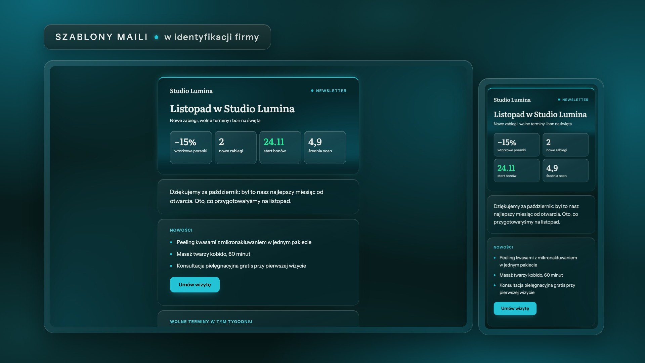The height and width of the screenshot is (363, 645).
Task: Click '-15% wtorkowe poranki' card in mobile preview
Action: 517,145
